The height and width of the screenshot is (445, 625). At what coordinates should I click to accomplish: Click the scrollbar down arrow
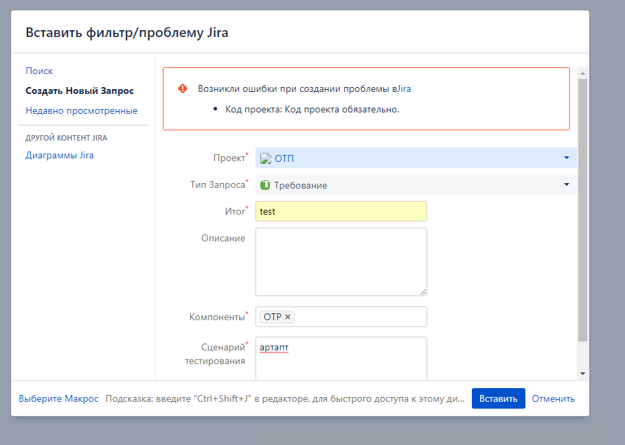582,374
